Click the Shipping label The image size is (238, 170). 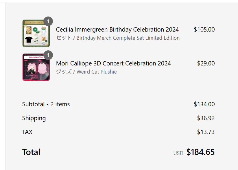34,118
